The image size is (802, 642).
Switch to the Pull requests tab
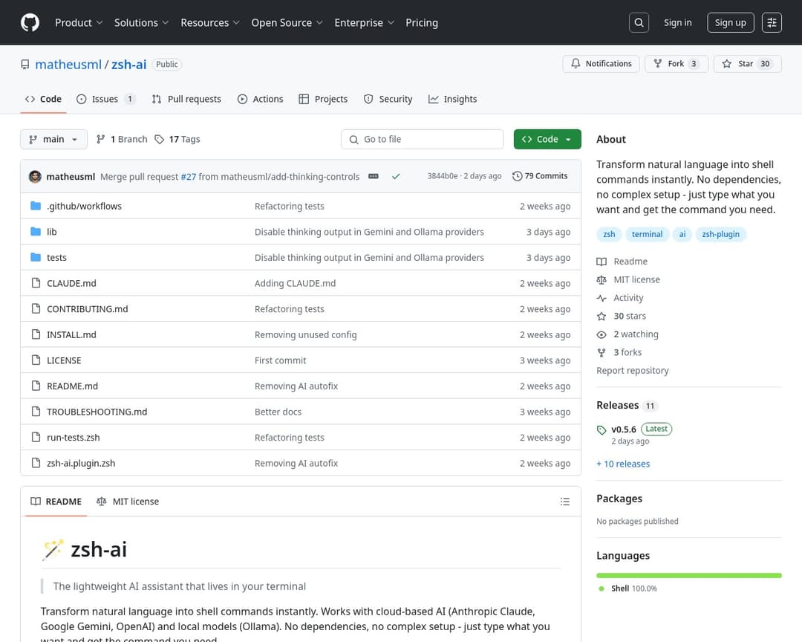tap(186, 100)
